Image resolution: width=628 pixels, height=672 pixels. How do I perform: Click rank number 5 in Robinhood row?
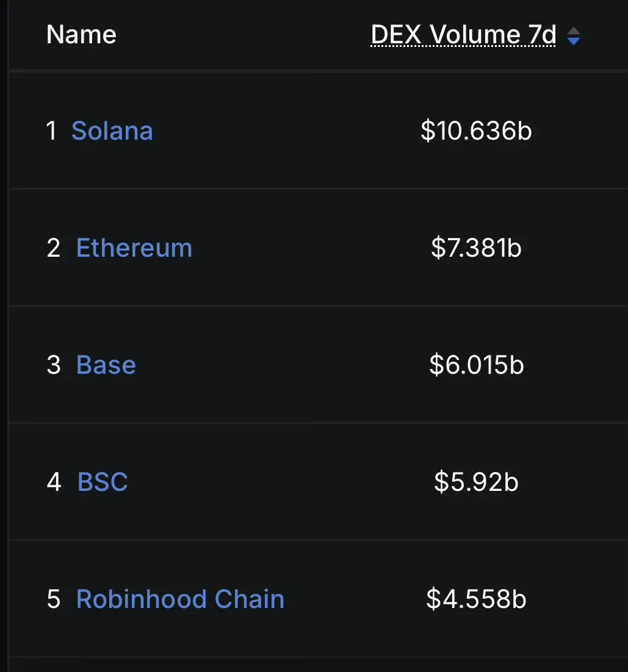click(x=54, y=599)
